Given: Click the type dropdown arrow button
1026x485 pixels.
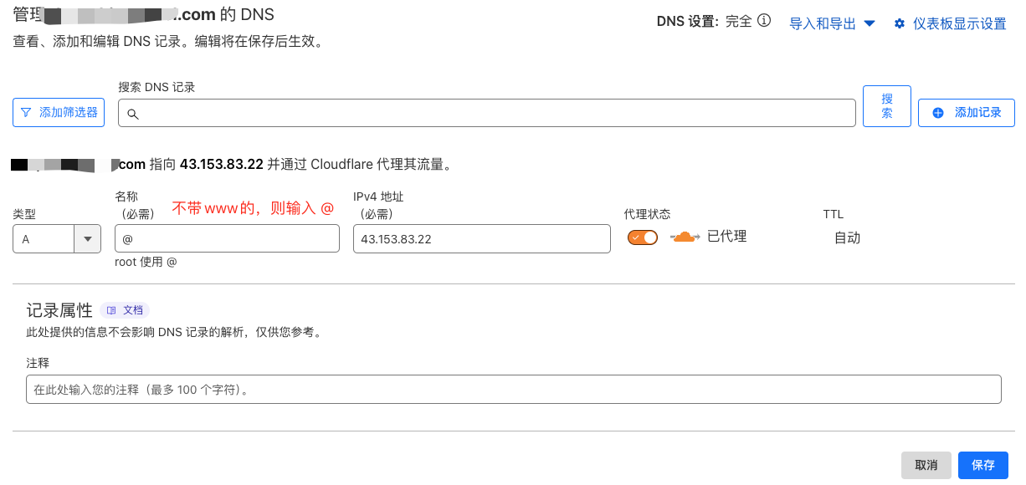Looking at the screenshot, I should click(88, 239).
